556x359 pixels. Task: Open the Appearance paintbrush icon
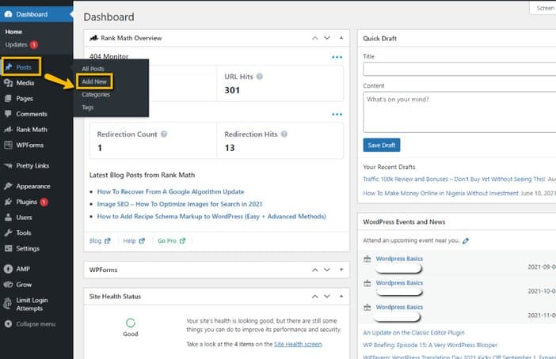[x=8, y=187]
